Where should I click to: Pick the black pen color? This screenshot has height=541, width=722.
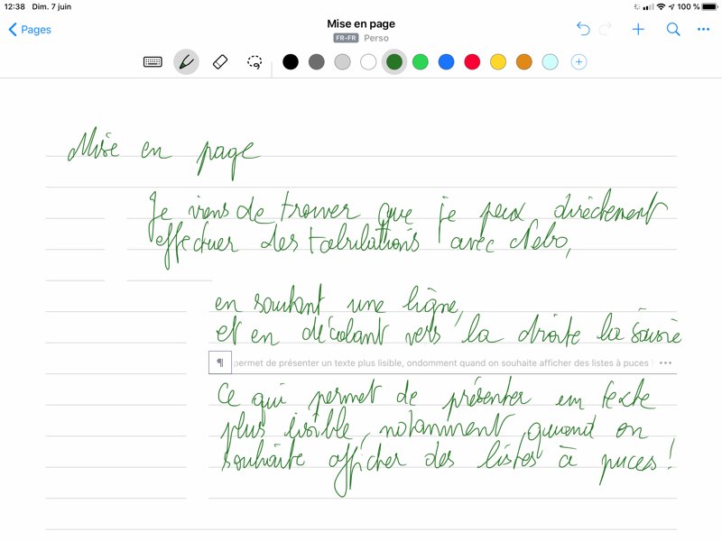click(291, 62)
